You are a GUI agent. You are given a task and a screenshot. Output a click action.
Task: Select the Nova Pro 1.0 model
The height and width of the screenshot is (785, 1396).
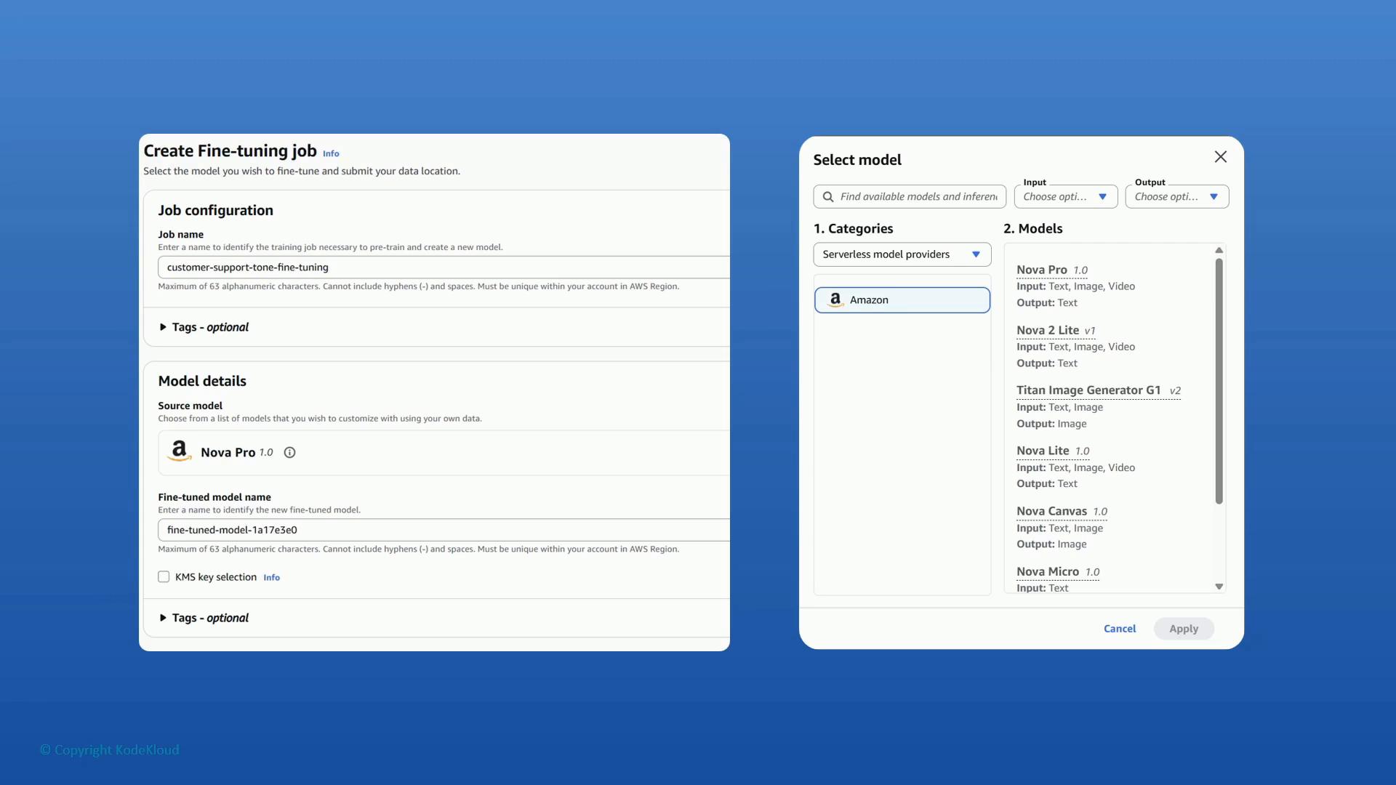coord(1052,270)
